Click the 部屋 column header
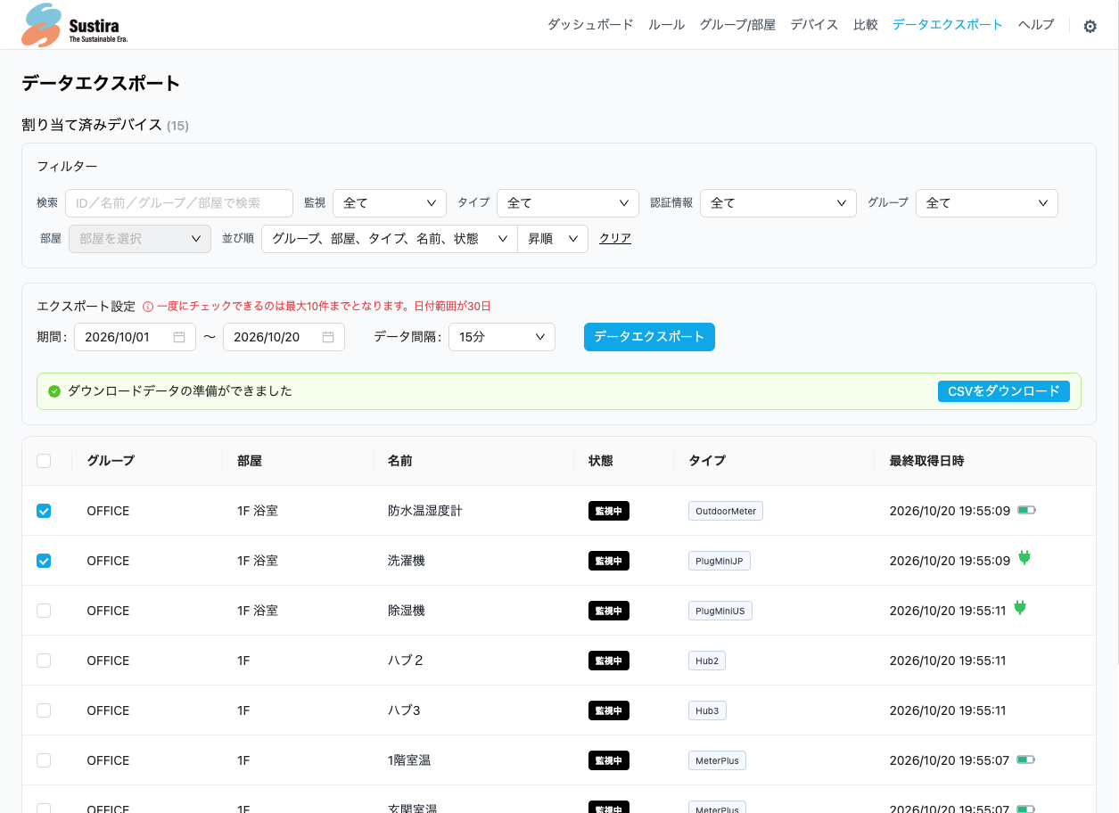 [250, 461]
